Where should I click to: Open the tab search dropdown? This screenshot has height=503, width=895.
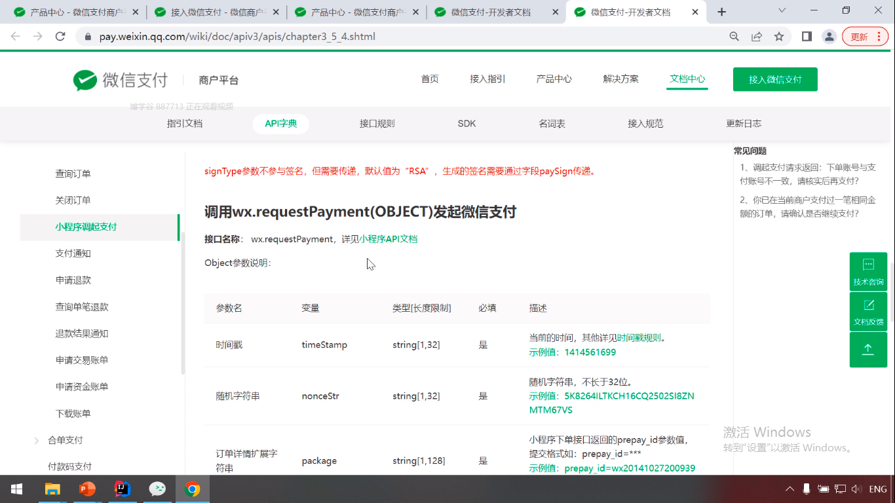pos(782,10)
